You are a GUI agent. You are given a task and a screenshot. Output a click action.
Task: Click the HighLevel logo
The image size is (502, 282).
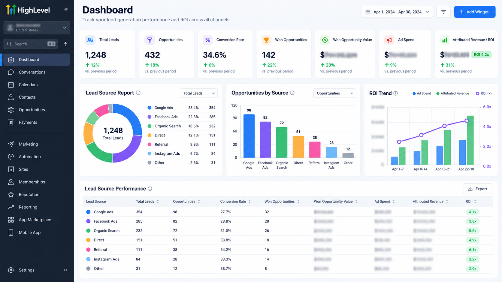click(28, 10)
